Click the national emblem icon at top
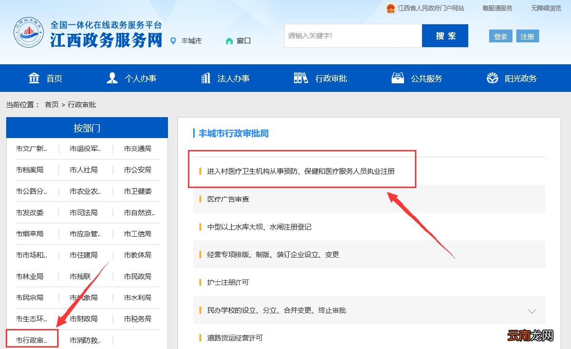The height and width of the screenshot is (349, 571). point(391,8)
